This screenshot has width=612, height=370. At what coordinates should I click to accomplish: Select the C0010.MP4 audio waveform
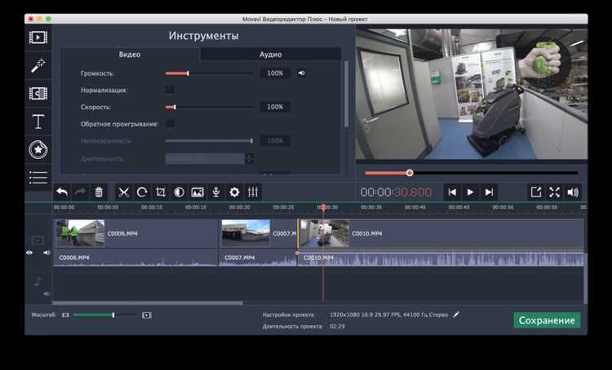(441, 258)
